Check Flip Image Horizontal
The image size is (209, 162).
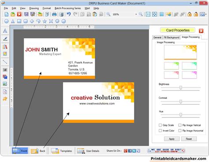pos(180,131)
